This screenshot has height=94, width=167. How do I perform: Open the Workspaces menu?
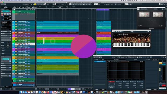pyautogui.click(x=44, y=1)
